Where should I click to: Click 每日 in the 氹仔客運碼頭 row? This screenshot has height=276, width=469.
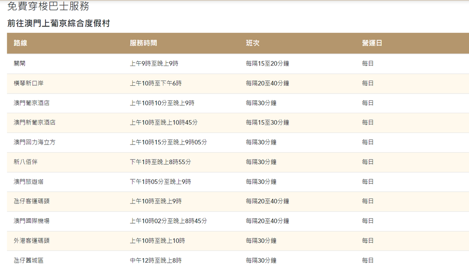(368, 201)
